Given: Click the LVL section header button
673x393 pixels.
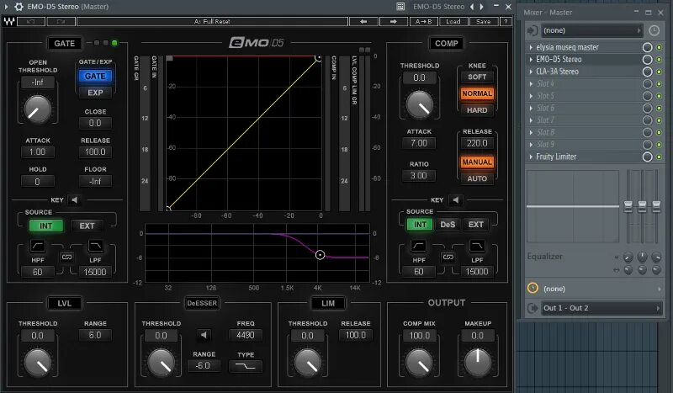Looking at the screenshot, I should point(65,303).
